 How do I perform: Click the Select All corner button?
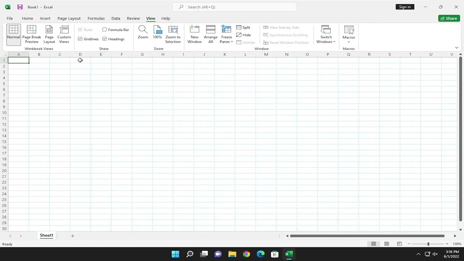point(4,54)
